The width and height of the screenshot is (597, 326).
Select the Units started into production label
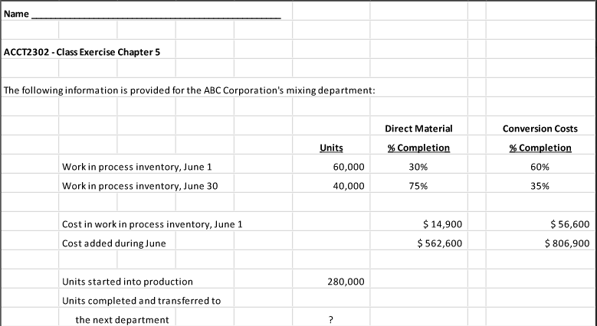[x=127, y=282]
